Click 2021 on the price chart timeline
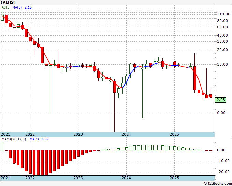The image size is (232, 186). (x=5, y=134)
